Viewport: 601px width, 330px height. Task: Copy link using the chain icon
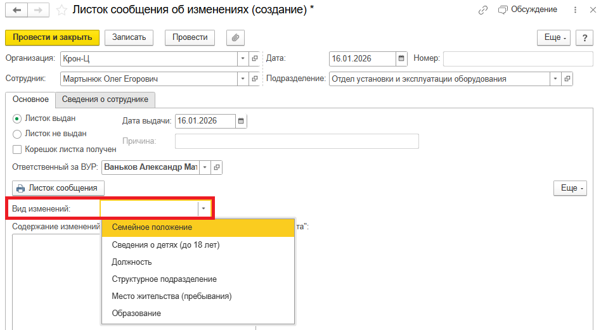point(484,10)
